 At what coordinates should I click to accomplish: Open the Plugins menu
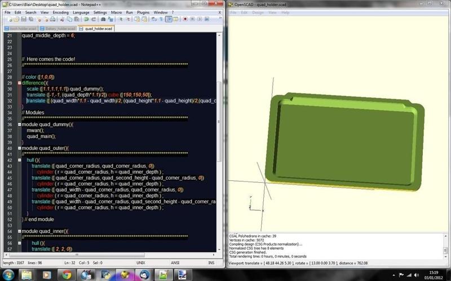[143, 12]
